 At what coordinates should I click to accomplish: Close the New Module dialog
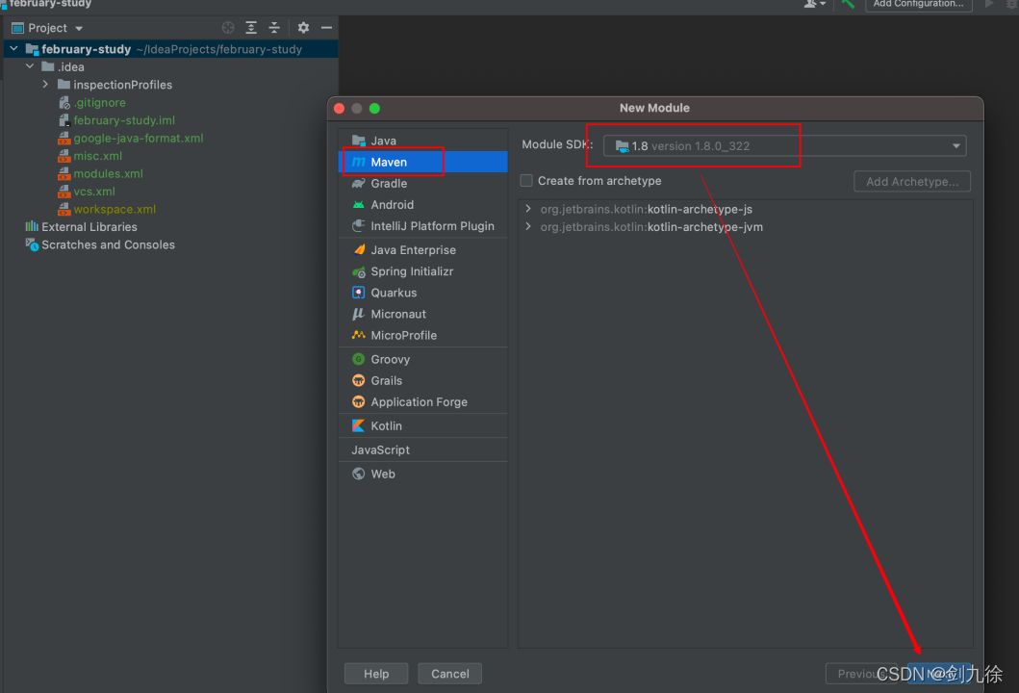(340, 108)
